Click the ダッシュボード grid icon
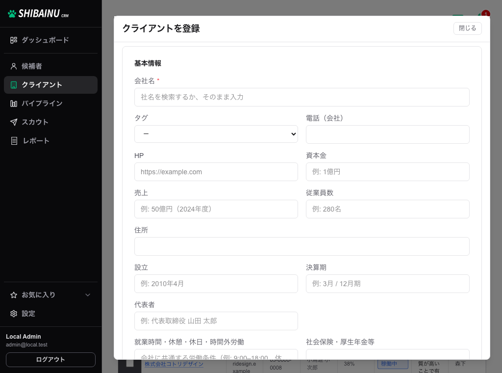Image resolution: width=502 pixels, height=373 pixels. tap(13, 40)
